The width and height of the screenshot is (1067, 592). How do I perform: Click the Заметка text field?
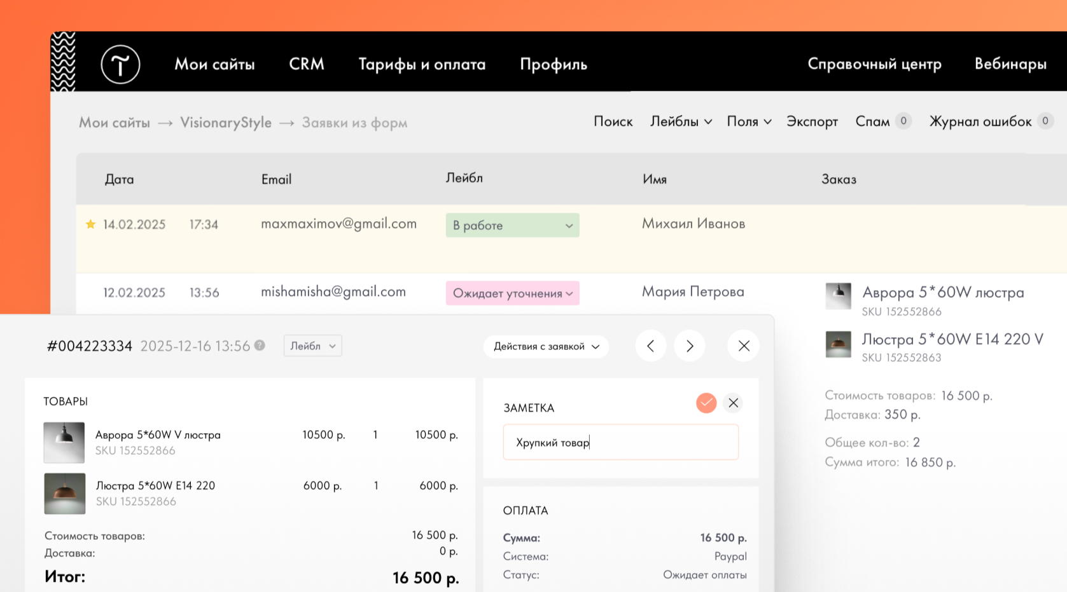pos(621,442)
